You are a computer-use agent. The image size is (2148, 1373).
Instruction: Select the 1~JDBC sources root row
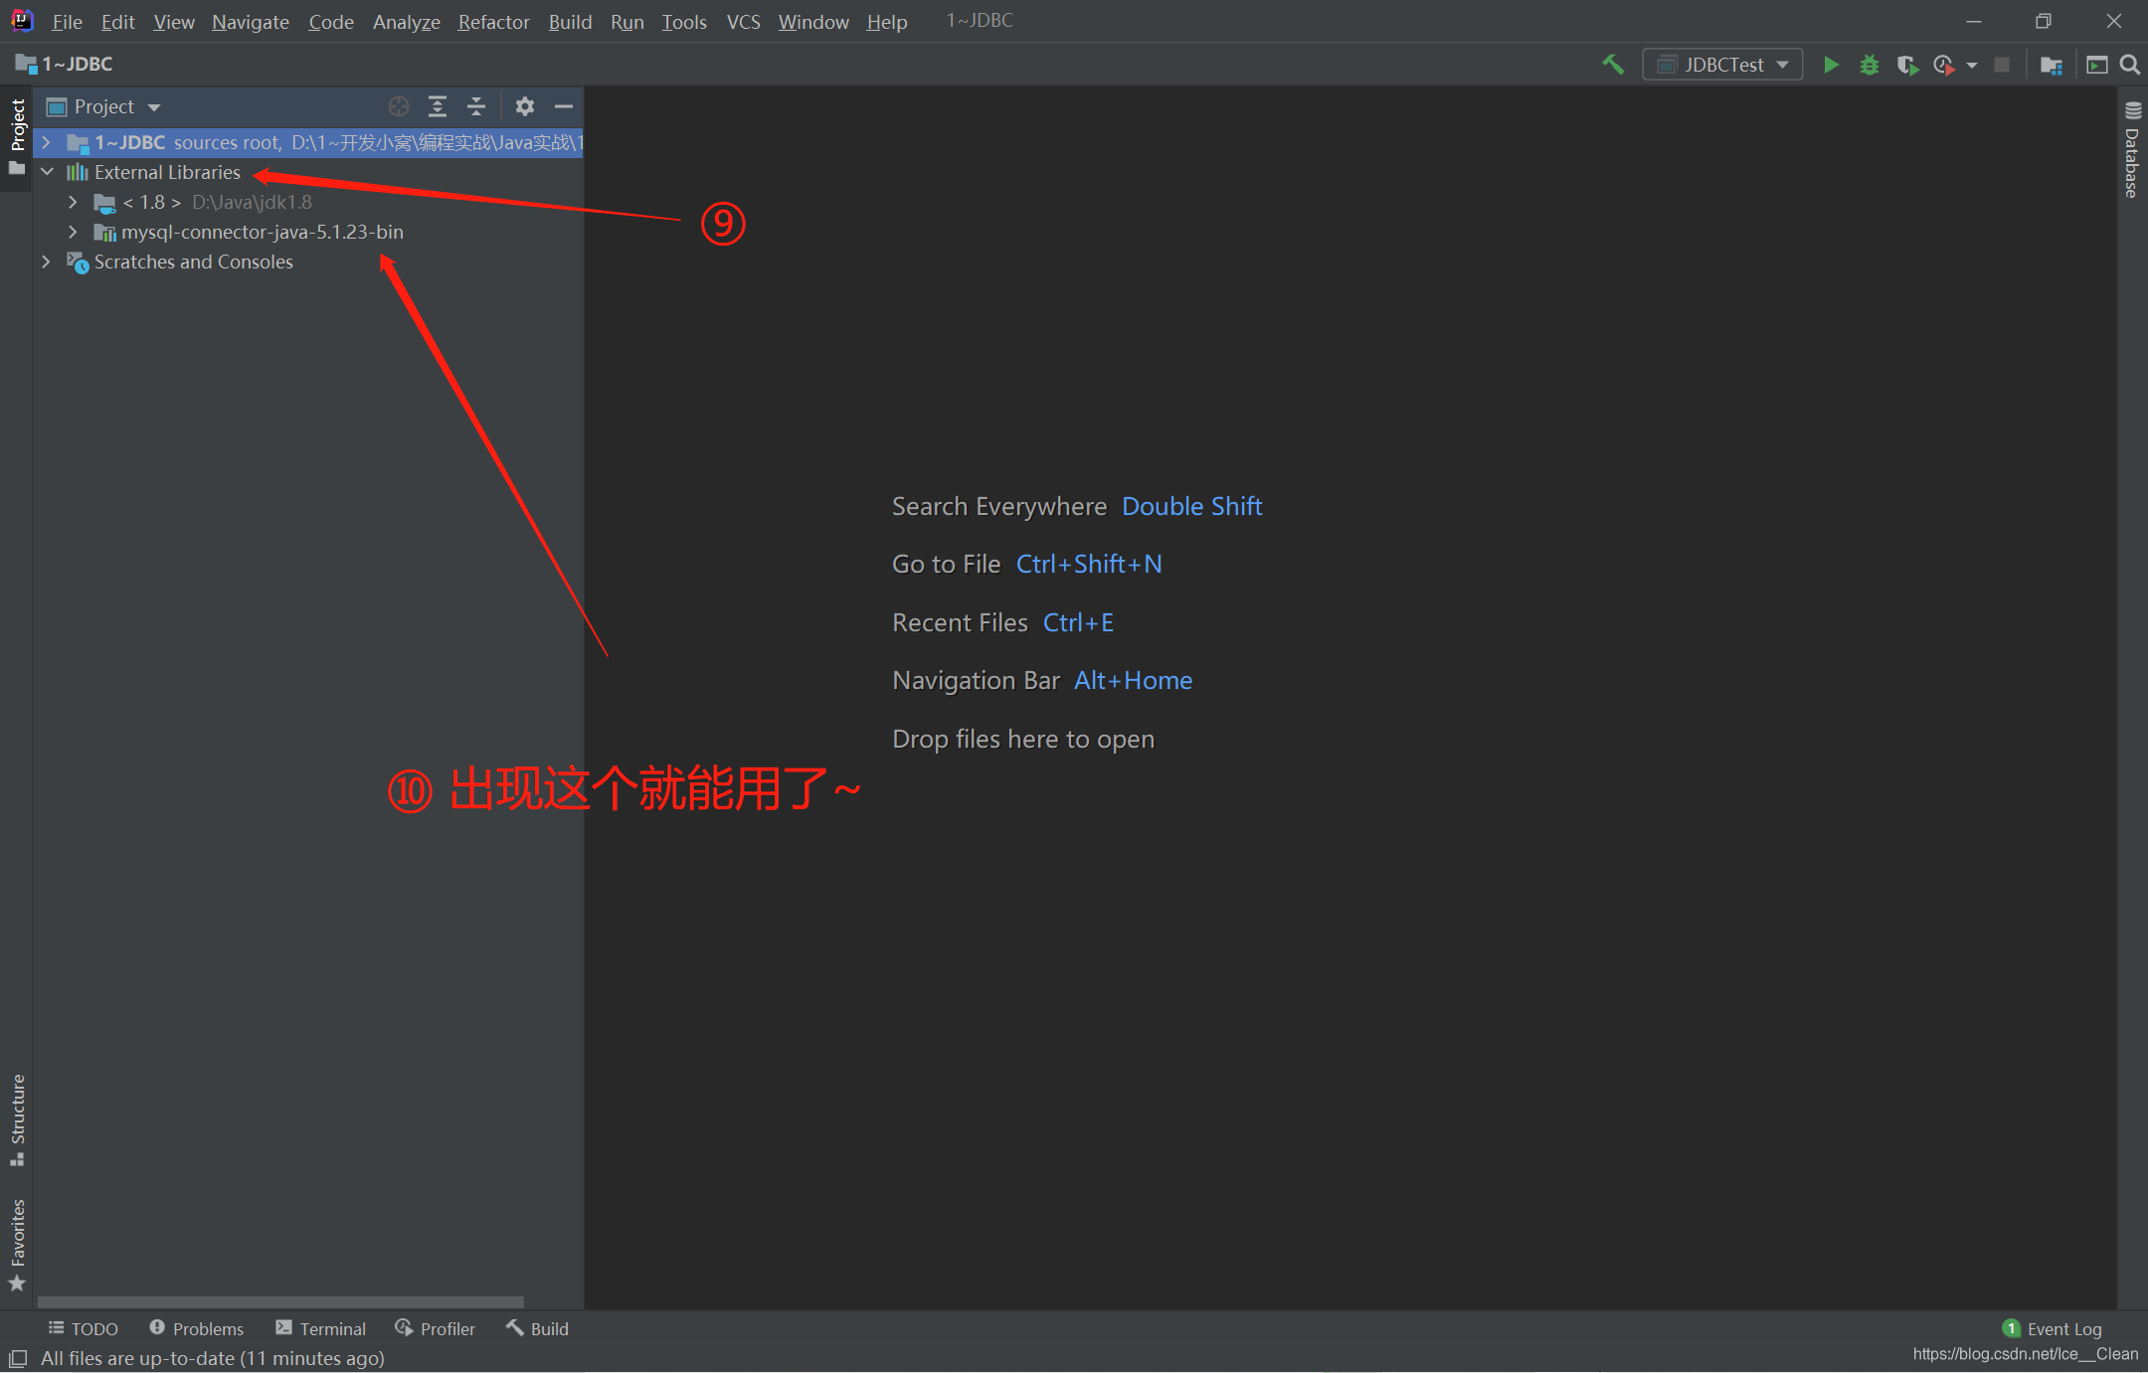(x=308, y=142)
